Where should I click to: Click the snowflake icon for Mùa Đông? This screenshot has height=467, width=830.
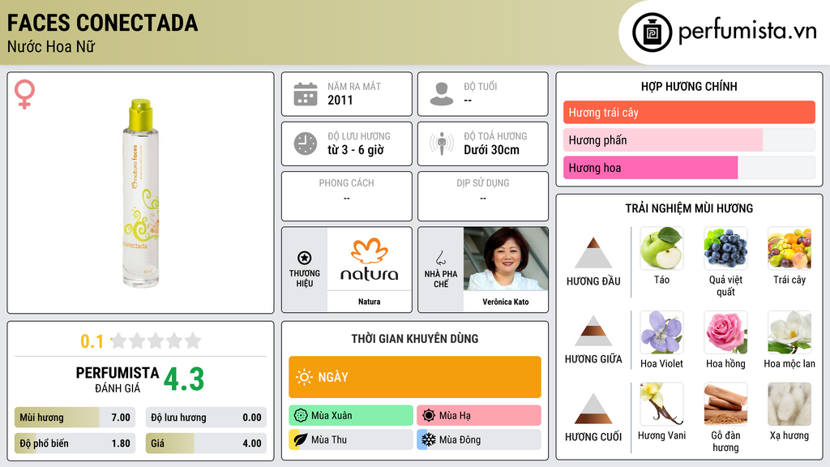pos(429,439)
